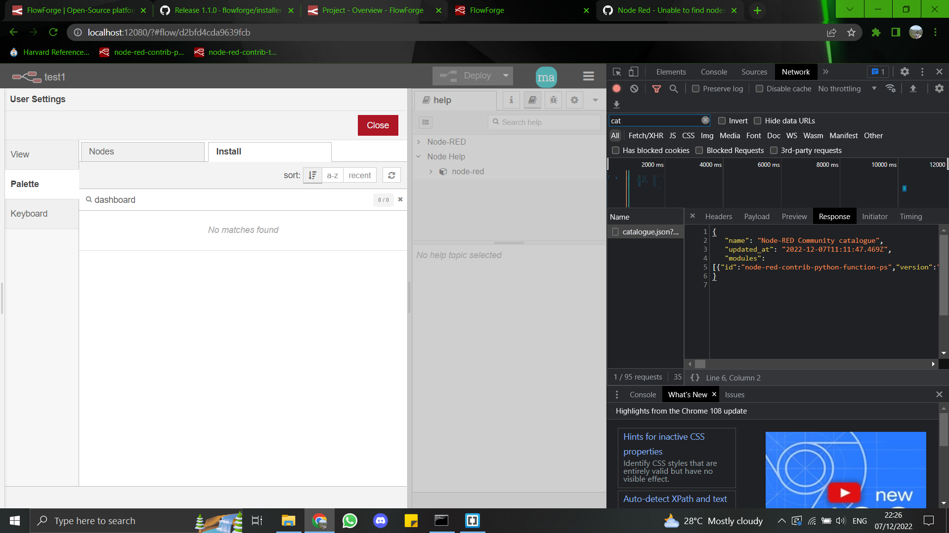This screenshot has width=949, height=533.
Task: Show the help table of contents list
Action: tap(426, 122)
